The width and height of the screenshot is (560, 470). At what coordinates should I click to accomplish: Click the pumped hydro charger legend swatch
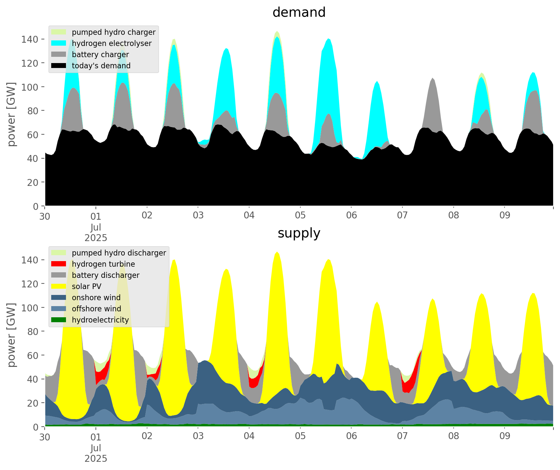tap(59, 32)
